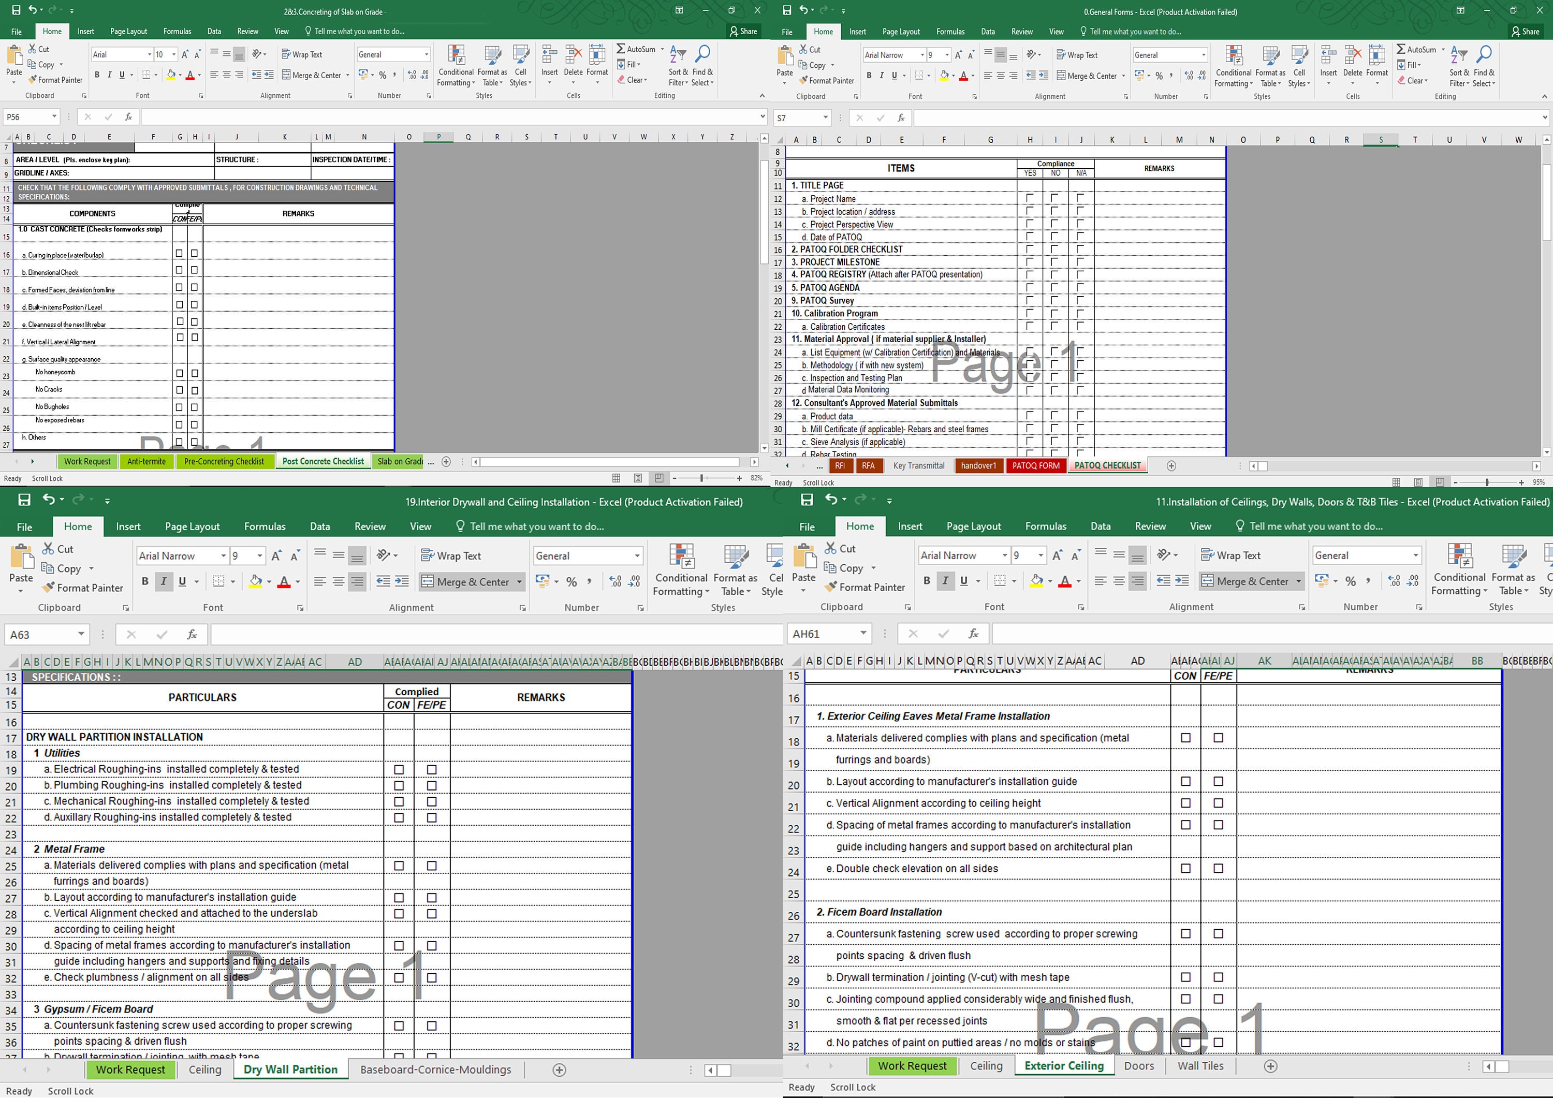The image size is (1553, 1098).
Task: Open the Formulas ribbon tab
Action: point(177,31)
